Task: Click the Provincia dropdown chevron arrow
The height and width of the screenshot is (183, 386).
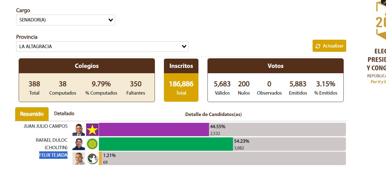Action: pyautogui.click(x=184, y=47)
